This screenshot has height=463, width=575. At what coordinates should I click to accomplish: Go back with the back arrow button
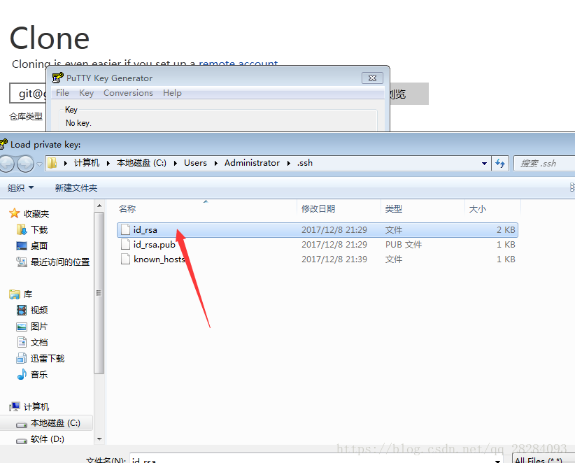click(x=6, y=164)
